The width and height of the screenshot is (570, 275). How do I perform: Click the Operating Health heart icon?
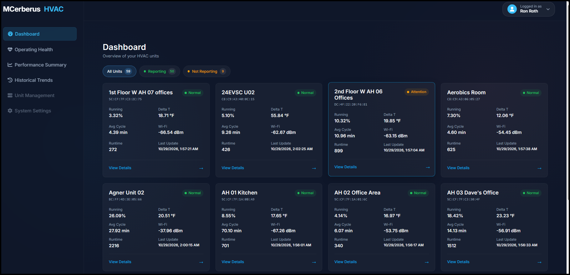(x=10, y=50)
